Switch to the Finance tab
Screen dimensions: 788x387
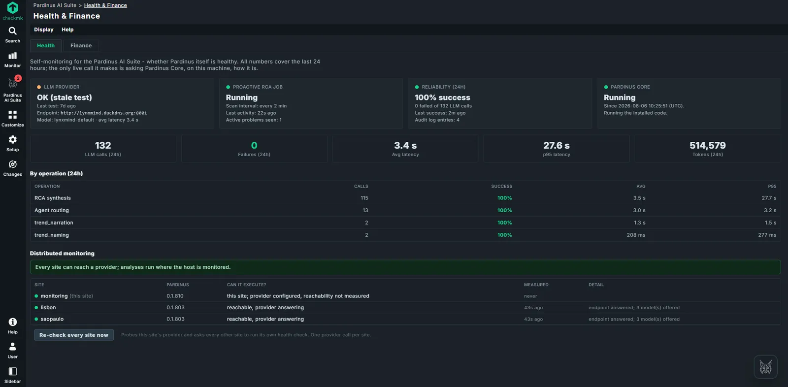(81, 45)
